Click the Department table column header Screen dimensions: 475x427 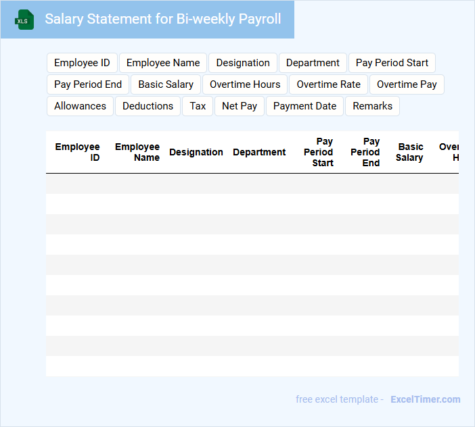(x=259, y=152)
